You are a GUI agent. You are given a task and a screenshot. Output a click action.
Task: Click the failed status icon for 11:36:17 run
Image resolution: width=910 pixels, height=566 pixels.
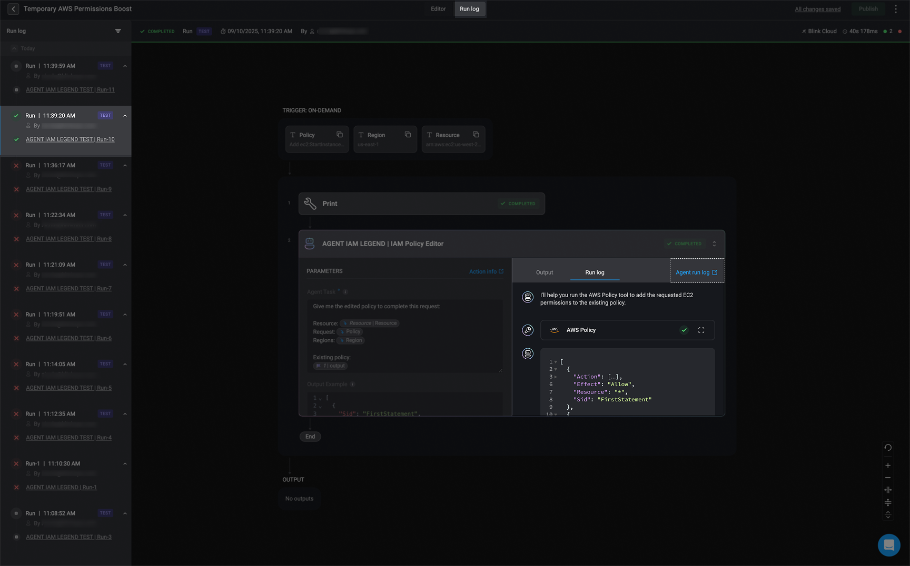coord(16,166)
